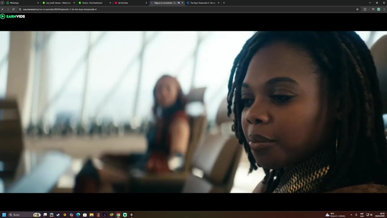Open the clock and calendar flyout
The width and height of the screenshot is (387, 218).
[x=380, y=215]
